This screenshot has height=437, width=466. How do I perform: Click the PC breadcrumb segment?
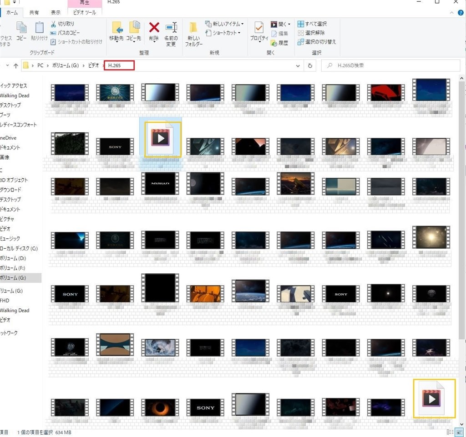[40, 65]
